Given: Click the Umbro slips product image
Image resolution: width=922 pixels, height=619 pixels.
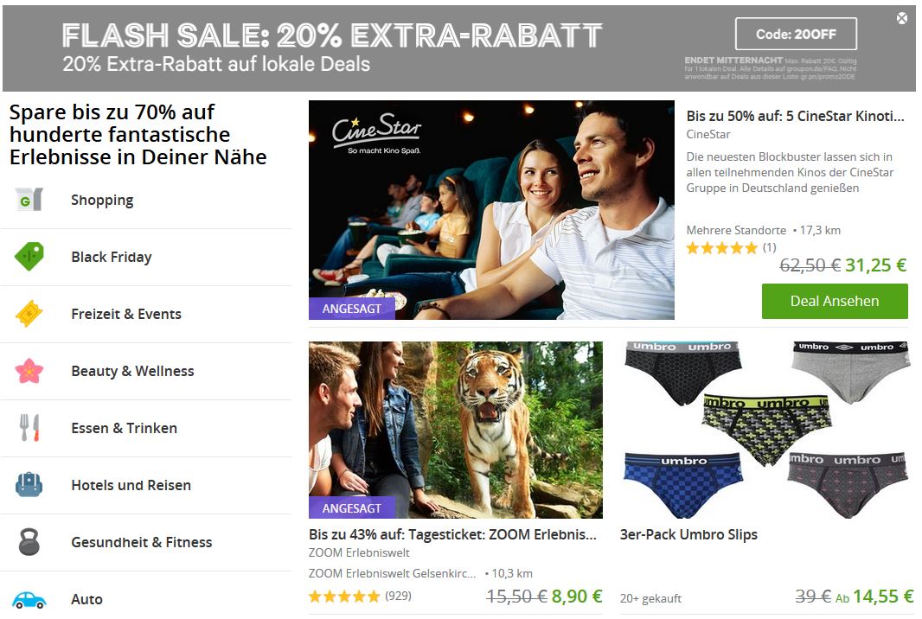Looking at the screenshot, I should [x=767, y=430].
